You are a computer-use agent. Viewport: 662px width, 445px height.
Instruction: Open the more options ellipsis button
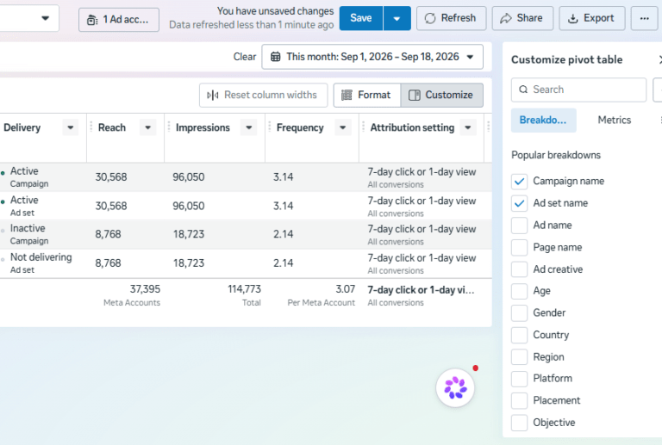click(644, 18)
